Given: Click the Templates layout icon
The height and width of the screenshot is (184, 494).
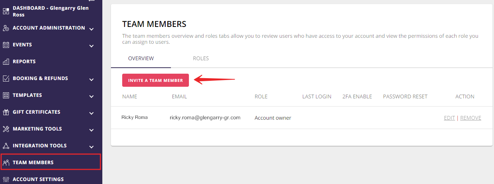Looking at the screenshot, I should point(6,95).
